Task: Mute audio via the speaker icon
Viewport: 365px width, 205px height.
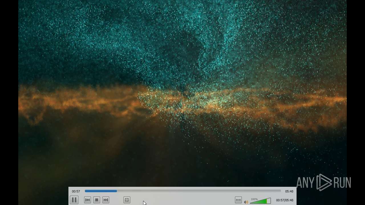Action: (246, 202)
